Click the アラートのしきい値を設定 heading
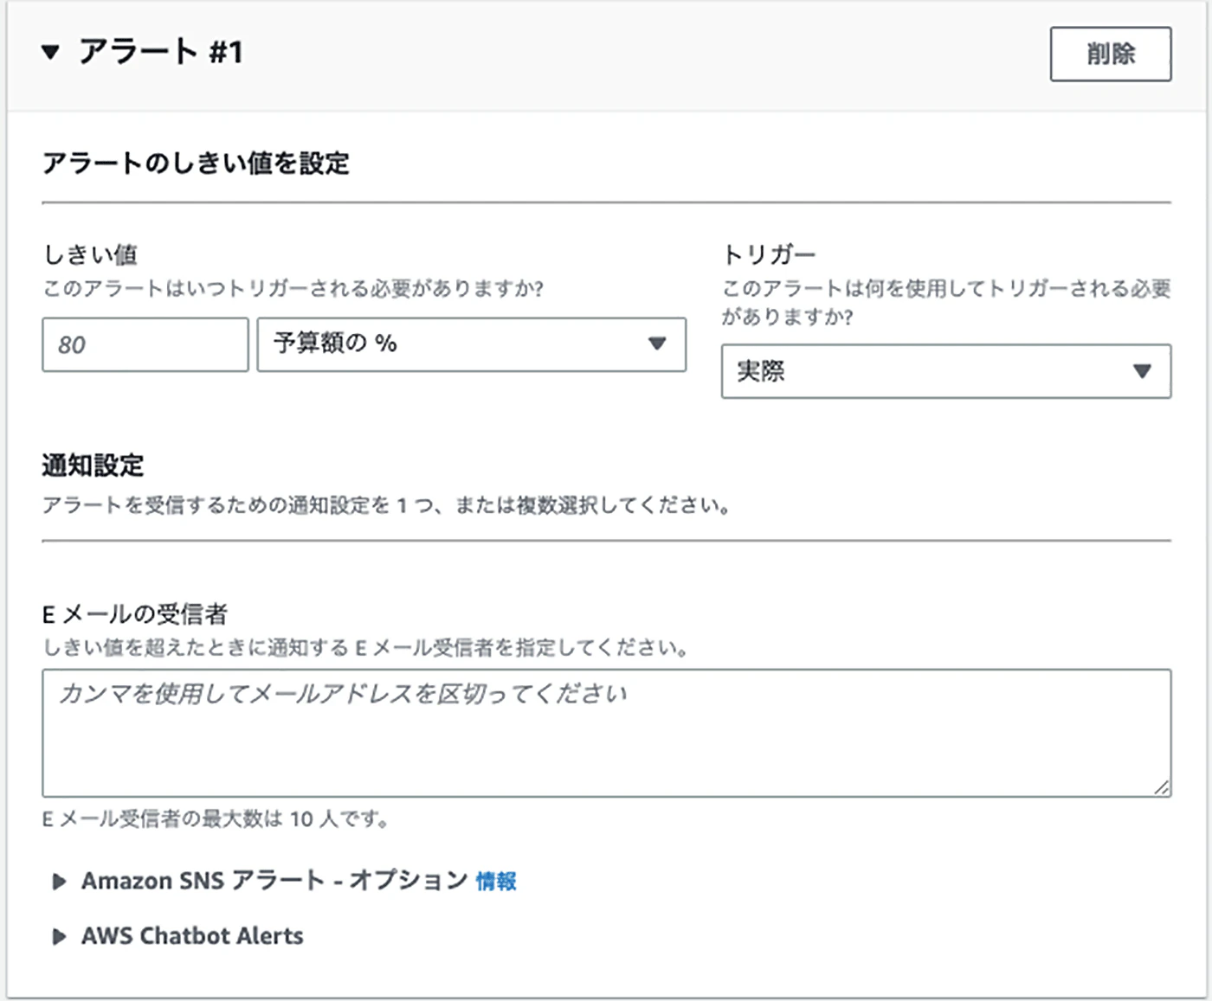 coord(196,163)
